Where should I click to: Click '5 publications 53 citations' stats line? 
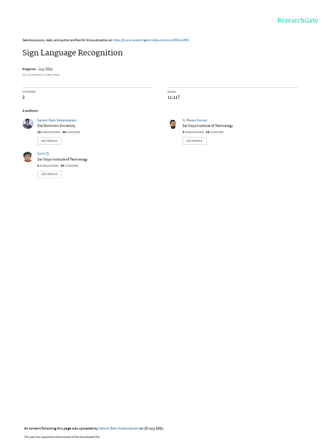tap(58, 166)
